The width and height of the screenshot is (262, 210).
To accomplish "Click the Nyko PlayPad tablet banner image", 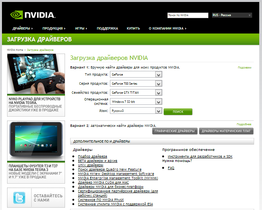I will point(36,74).
